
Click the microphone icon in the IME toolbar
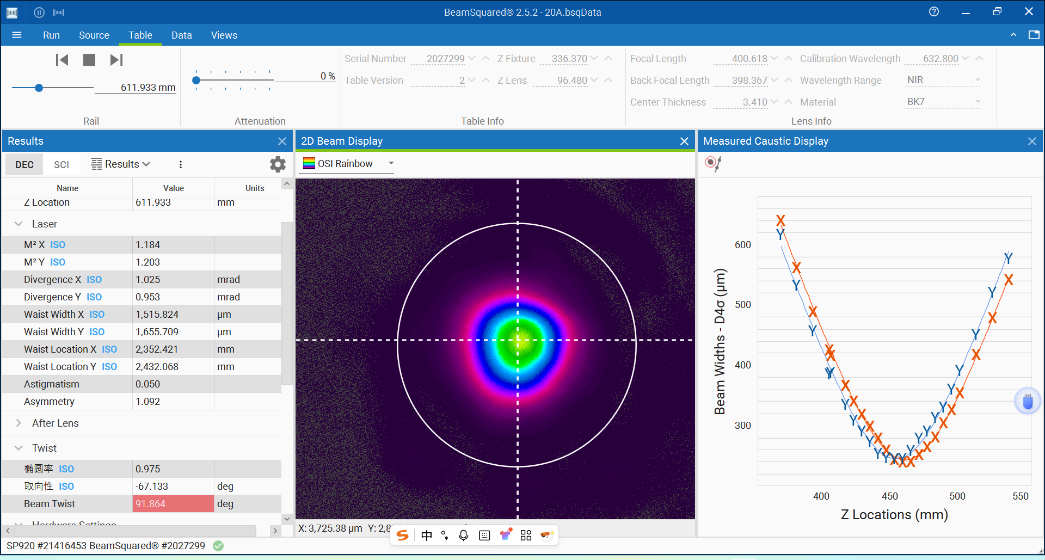[x=463, y=536]
